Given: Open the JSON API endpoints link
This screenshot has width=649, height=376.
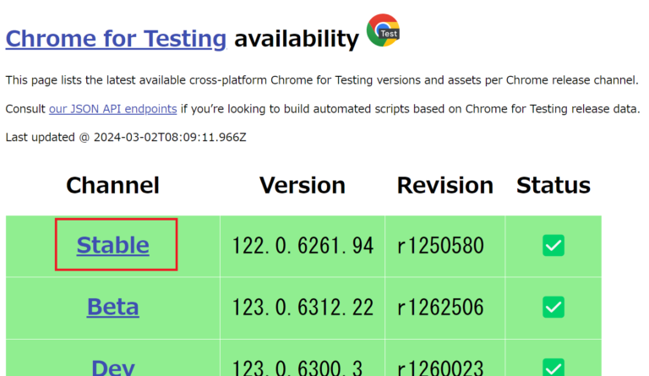Looking at the screenshot, I should (113, 109).
